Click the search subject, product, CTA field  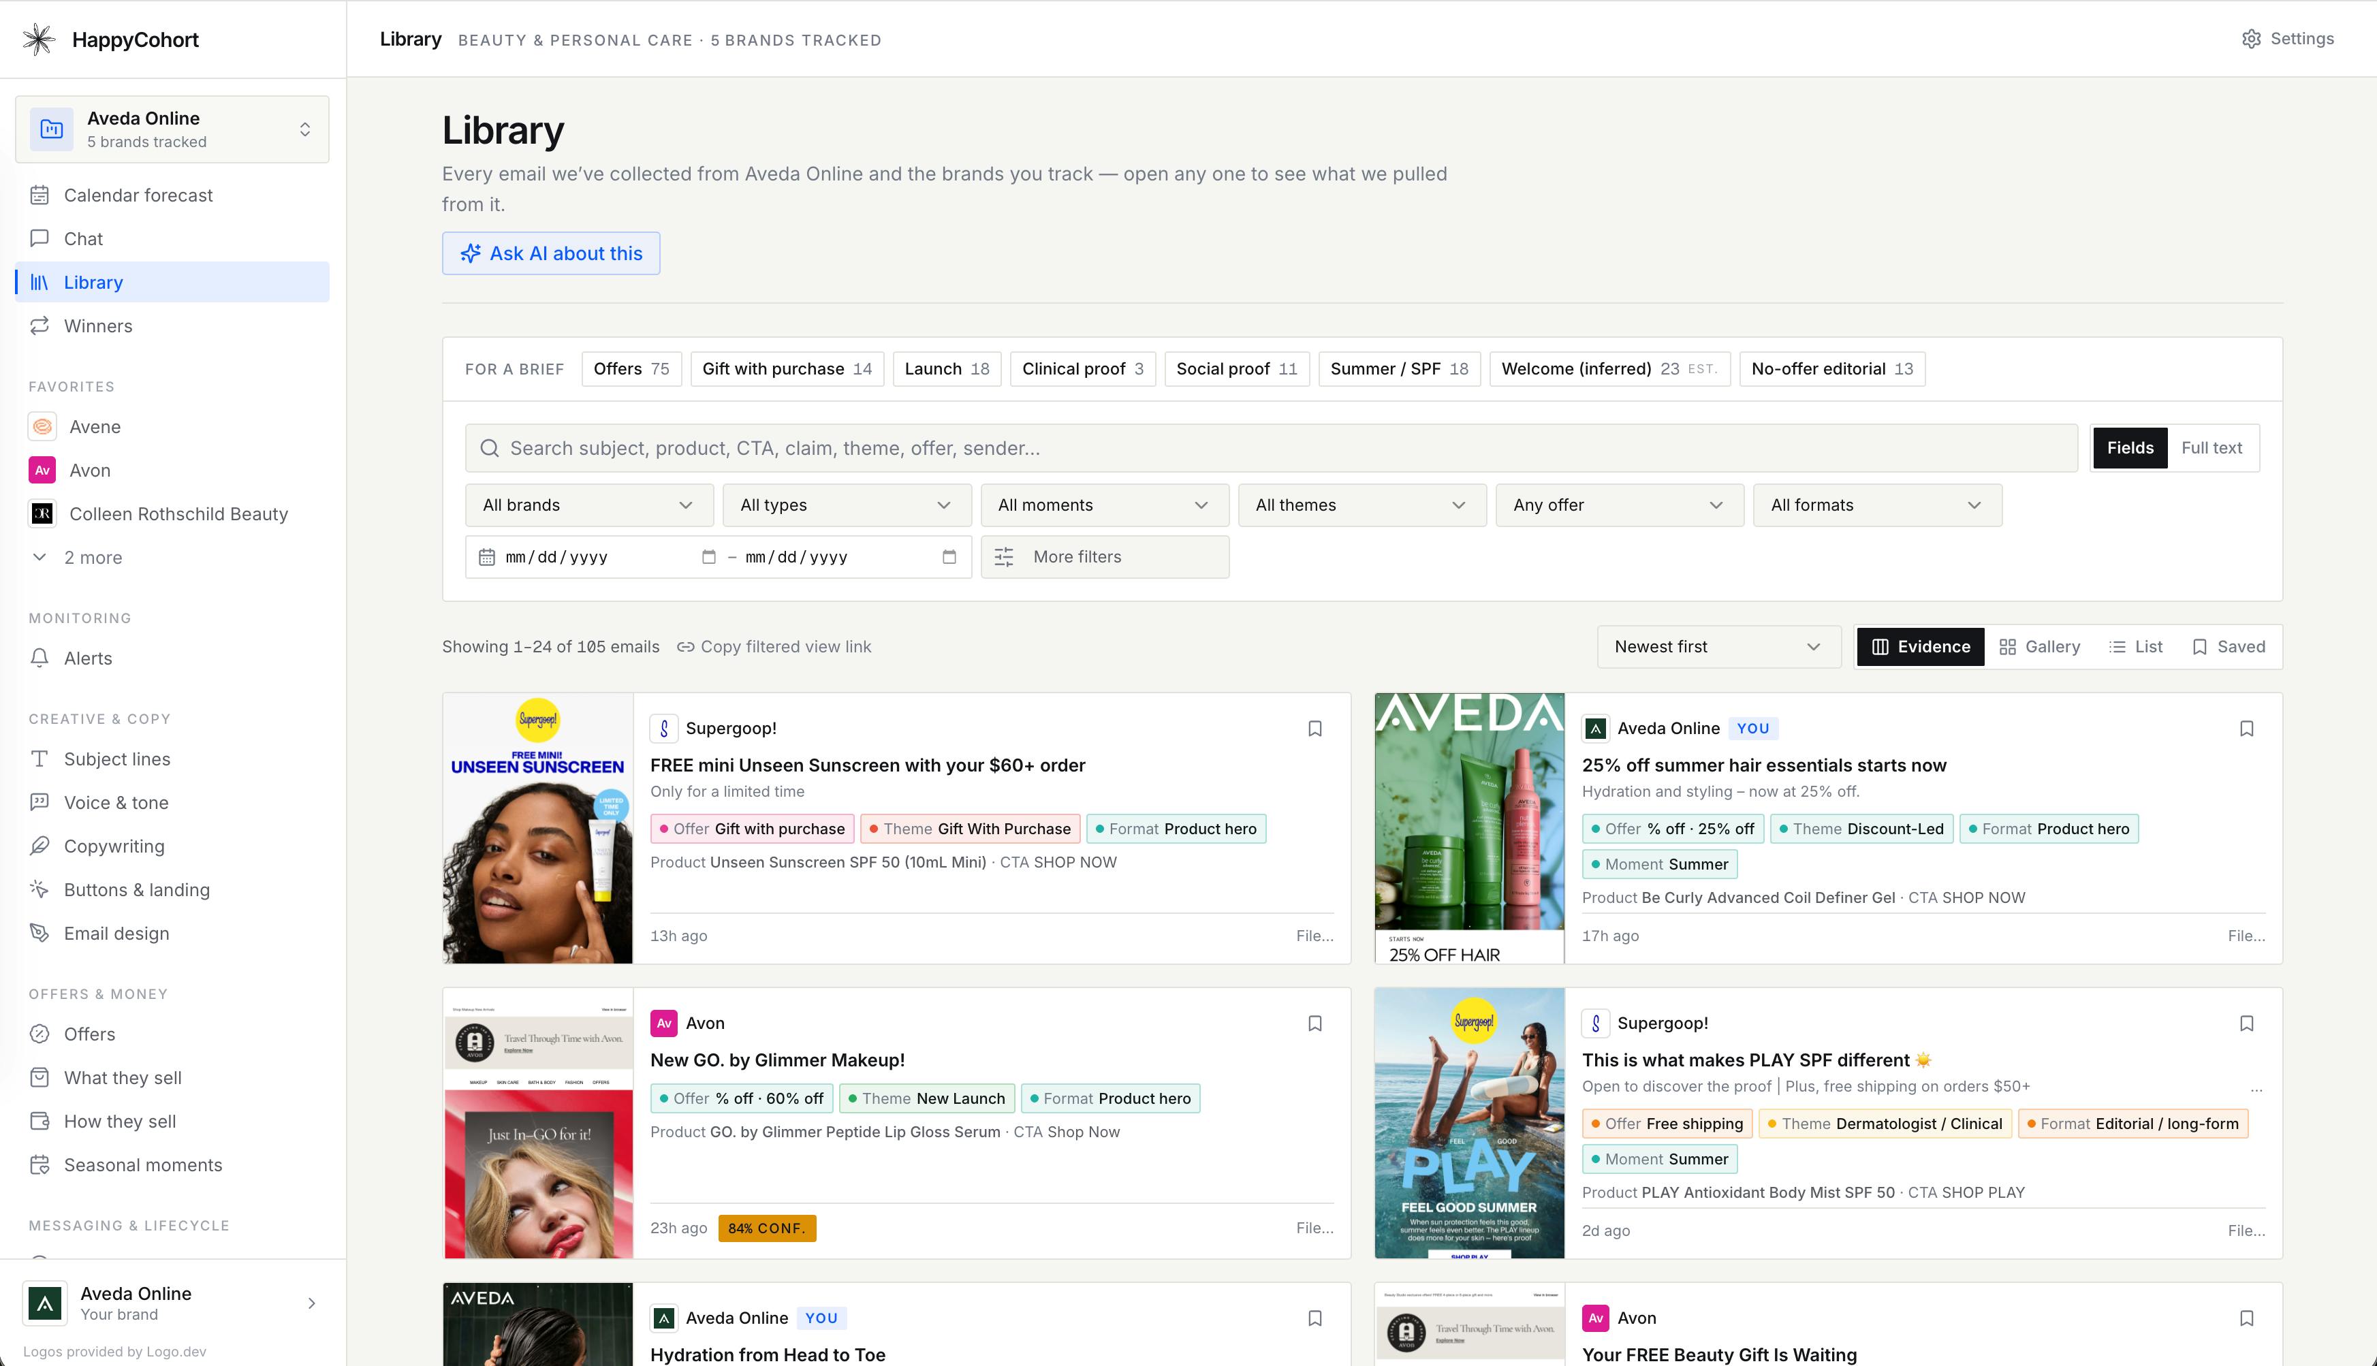tap(1271, 447)
